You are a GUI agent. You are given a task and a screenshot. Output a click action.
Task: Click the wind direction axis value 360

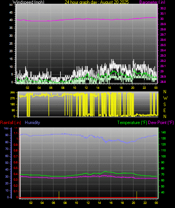click(x=12, y=93)
